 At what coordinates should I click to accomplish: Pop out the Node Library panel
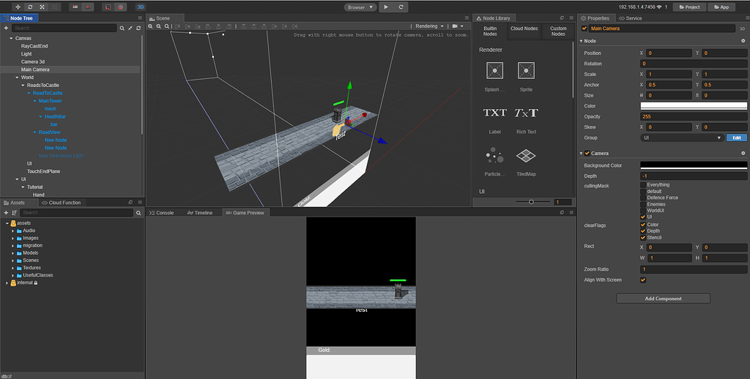(x=562, y=18)
